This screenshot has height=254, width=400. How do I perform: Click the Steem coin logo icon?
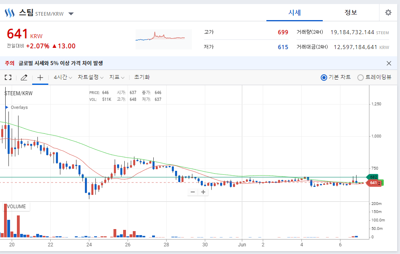point(10,13)
